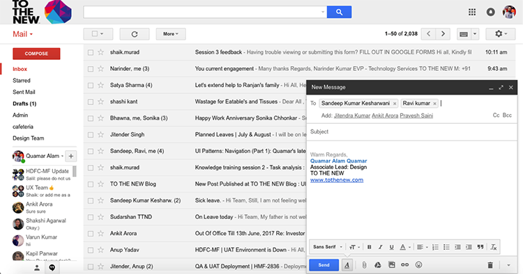Toggle formatting options button

click(x=347, y=265)
